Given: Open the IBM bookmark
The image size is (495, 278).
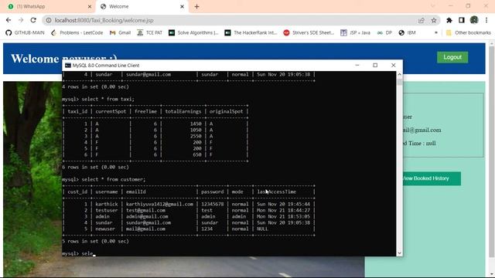Looking at the screenshot, I should click(x=408, y=32).
